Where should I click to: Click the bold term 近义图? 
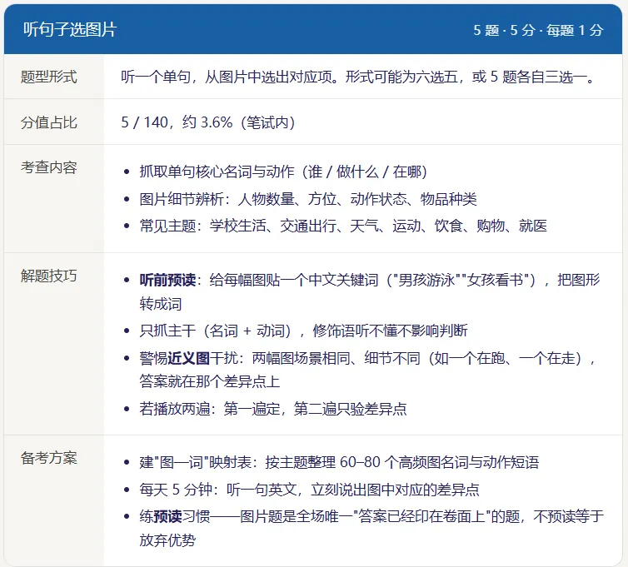click(x=188, y=358)
